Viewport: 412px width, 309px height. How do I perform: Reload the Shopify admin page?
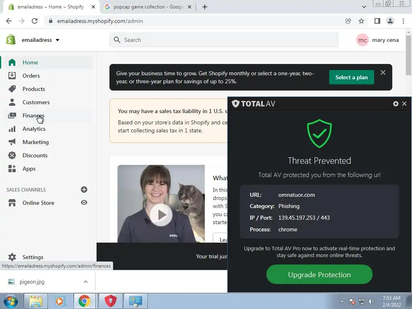(35, 21)
